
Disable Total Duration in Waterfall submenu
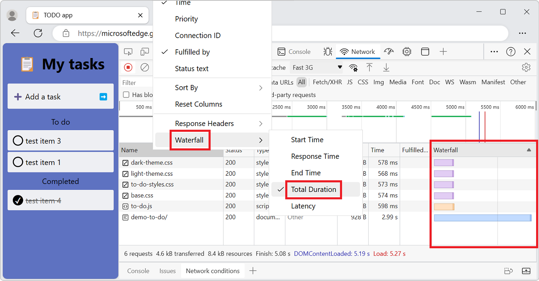pyautogui.click(x=313, y=189)
